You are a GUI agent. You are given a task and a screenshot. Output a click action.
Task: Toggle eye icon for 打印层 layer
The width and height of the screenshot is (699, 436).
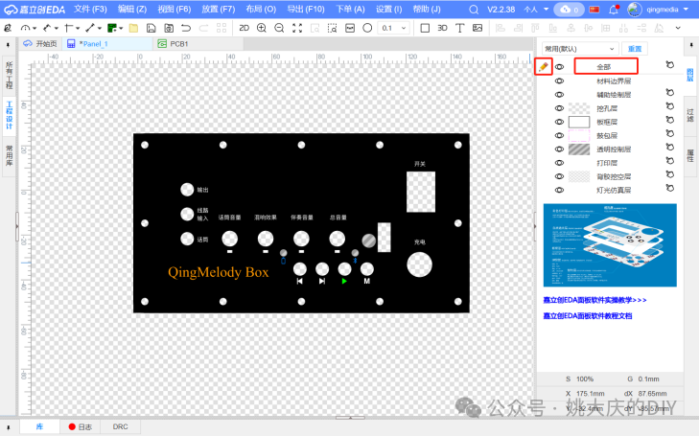559,163
